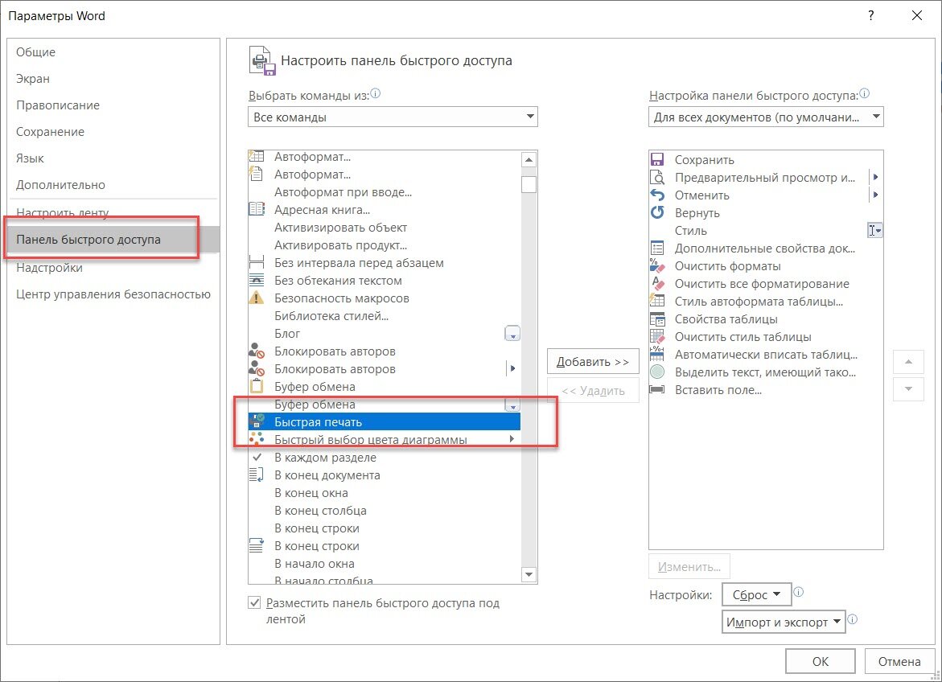The width and height of the screenshot is (942, 682).
Task: Select Панель быстрого доступа in the sidebar
Action: tap(113, 239)
